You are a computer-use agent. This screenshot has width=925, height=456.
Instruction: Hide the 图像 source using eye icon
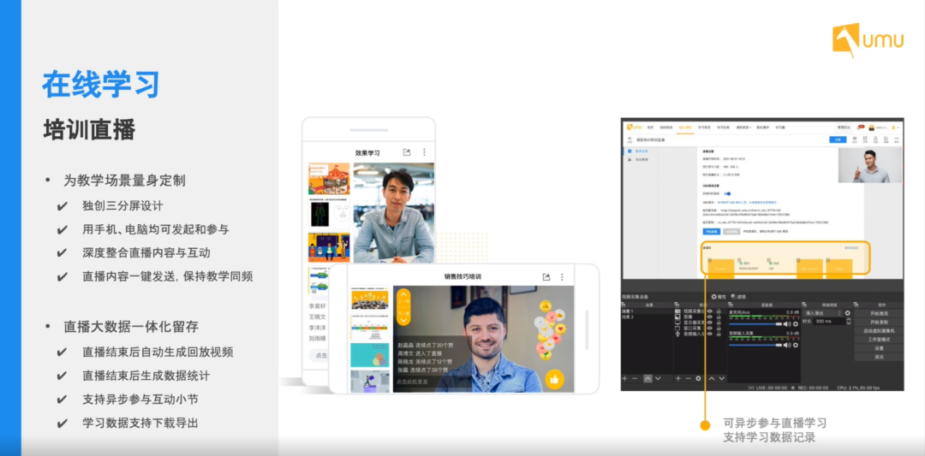pyautogui.click(x=709, y=317)
